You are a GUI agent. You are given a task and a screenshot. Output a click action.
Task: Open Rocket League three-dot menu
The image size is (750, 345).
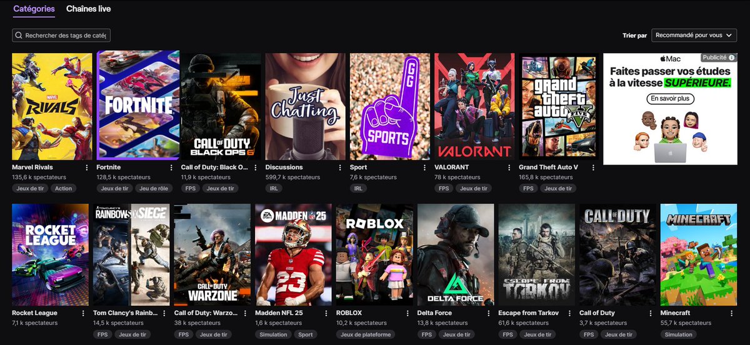[84, 313]
